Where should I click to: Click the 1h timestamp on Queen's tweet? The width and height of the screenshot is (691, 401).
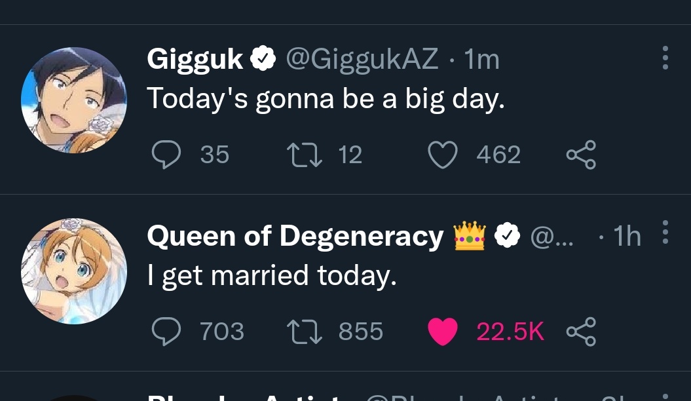tap(627, 237)
